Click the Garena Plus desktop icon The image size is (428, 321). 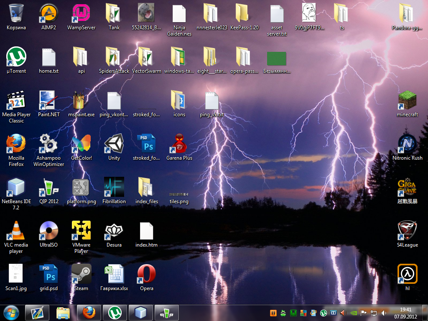pyautogui.click(x=179, y=144)
